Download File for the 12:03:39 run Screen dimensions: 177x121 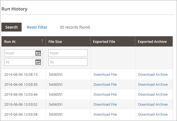(105, 84)
